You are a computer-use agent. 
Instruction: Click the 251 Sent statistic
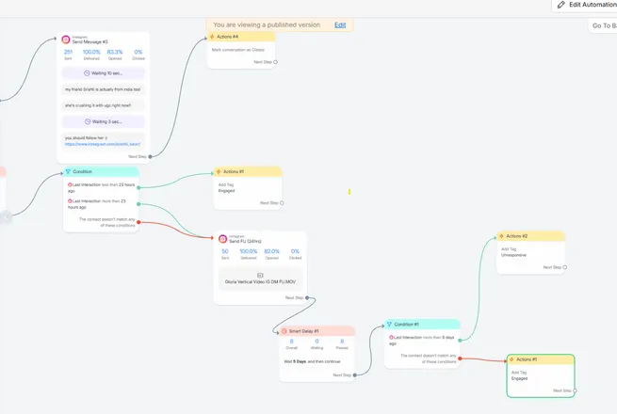tap(68, 55)
